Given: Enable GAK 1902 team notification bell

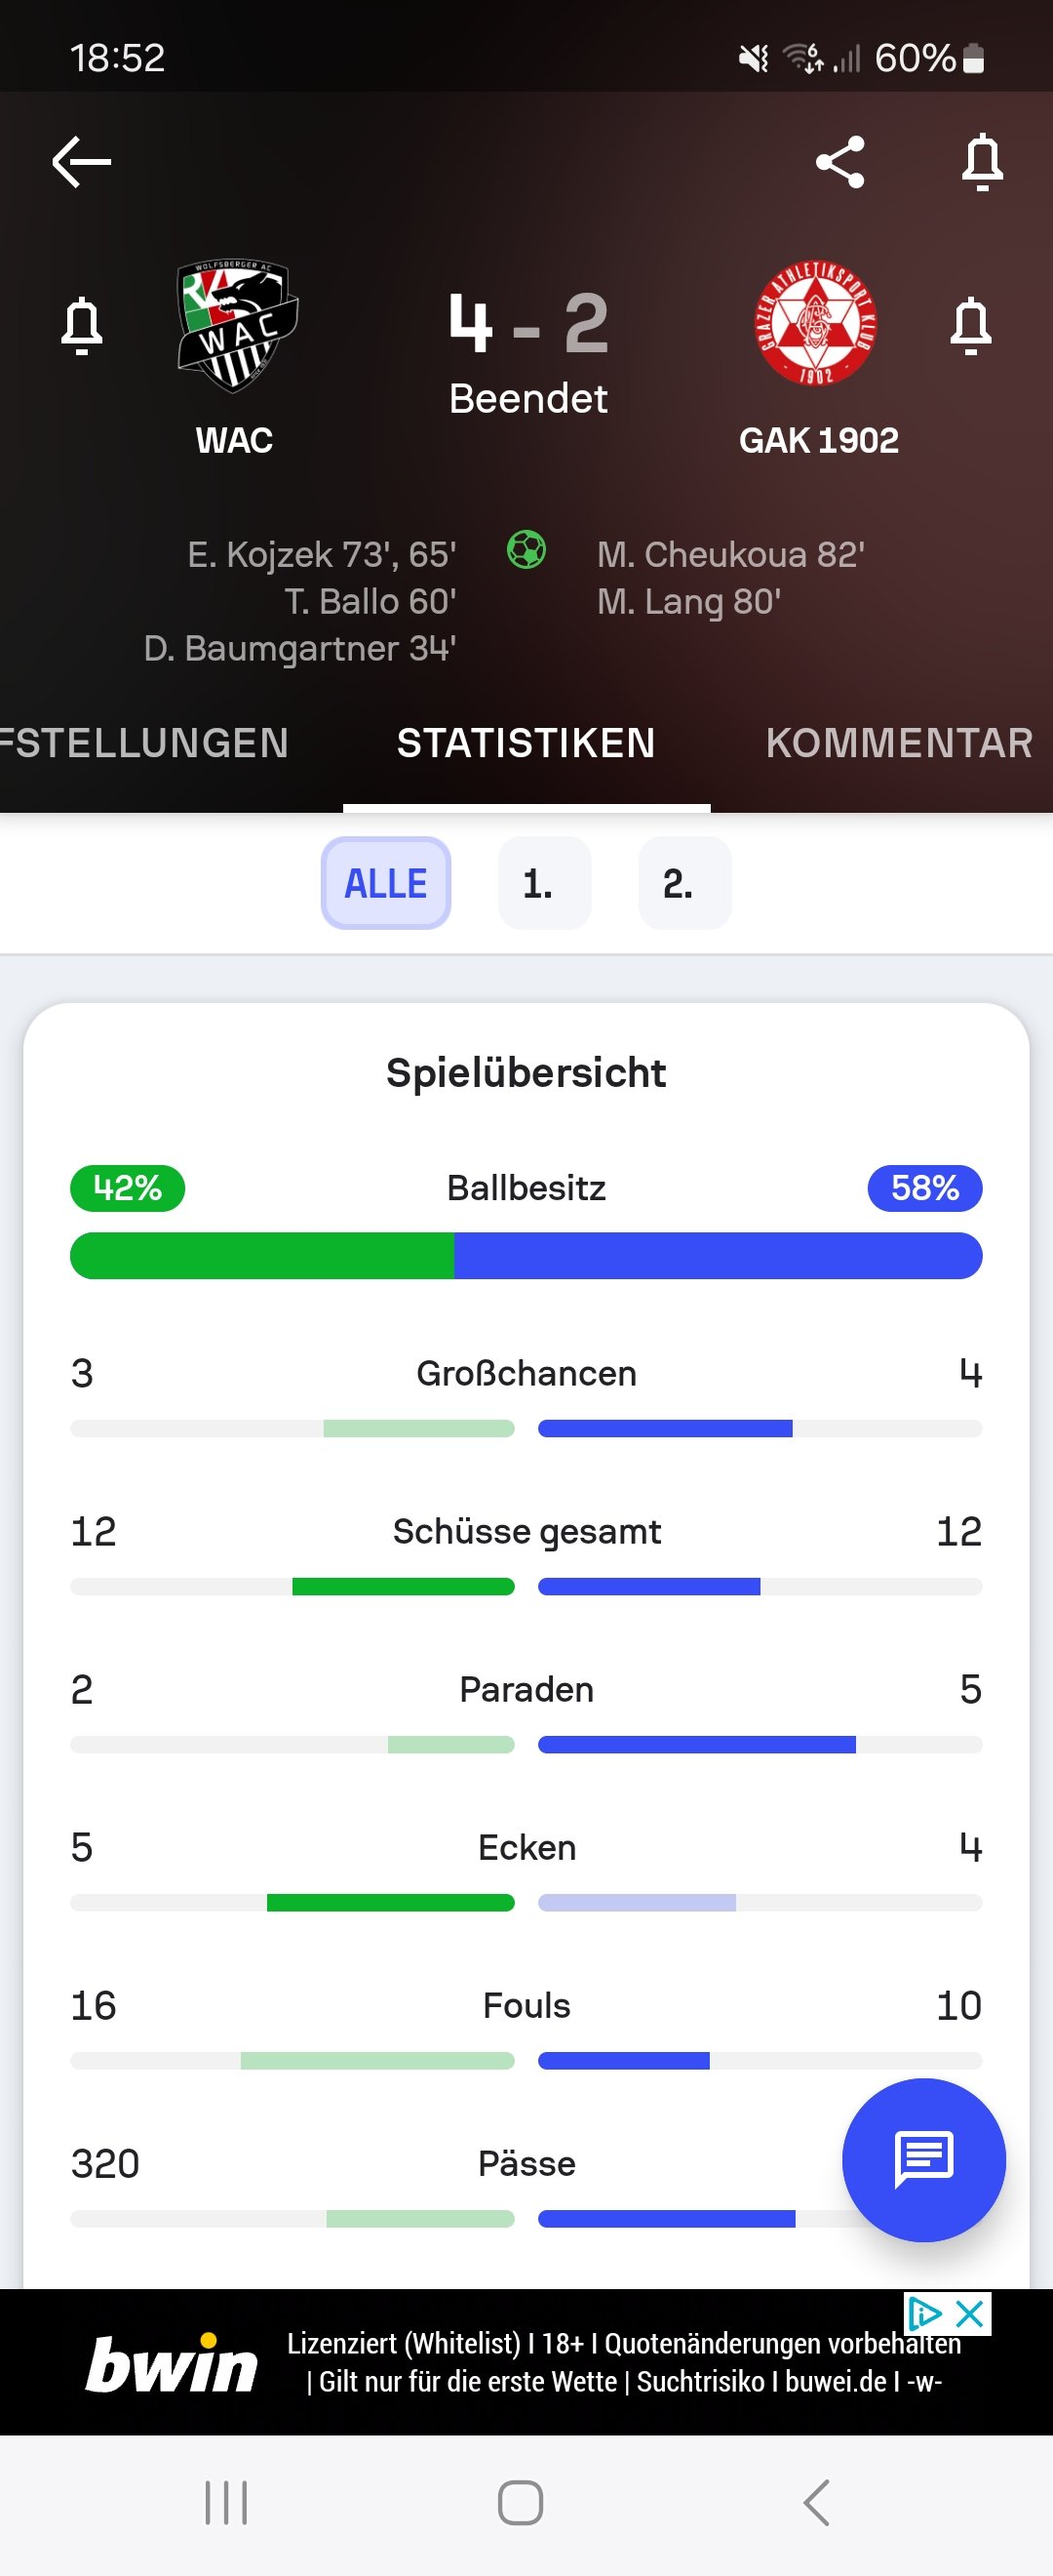Looking at the screenshot, I should (971, 326).
